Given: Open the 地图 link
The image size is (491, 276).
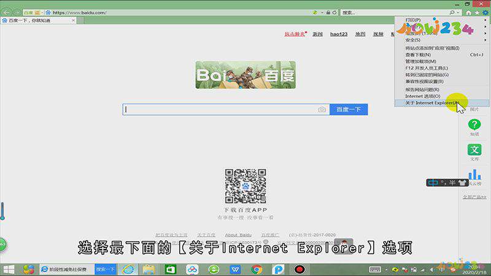Looking at the screenshot, I should pos(360,34).
